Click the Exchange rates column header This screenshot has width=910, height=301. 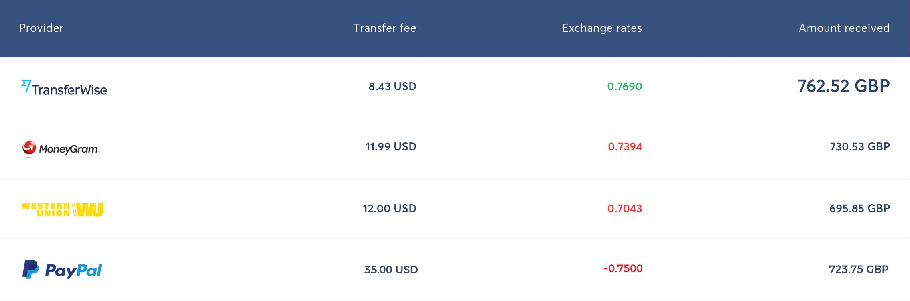click(601, 28)
